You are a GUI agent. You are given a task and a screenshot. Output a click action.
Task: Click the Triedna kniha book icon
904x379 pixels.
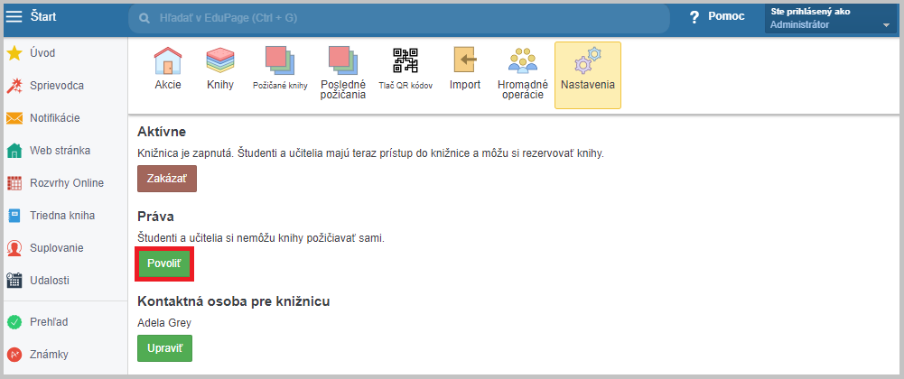tap(14, 216)
